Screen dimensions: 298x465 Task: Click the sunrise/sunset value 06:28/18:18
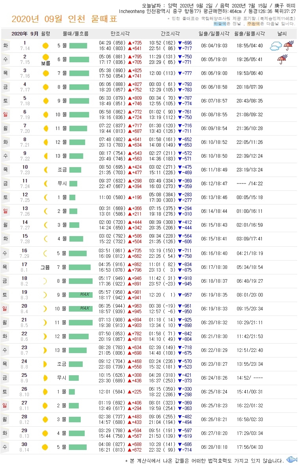point(214,447)
